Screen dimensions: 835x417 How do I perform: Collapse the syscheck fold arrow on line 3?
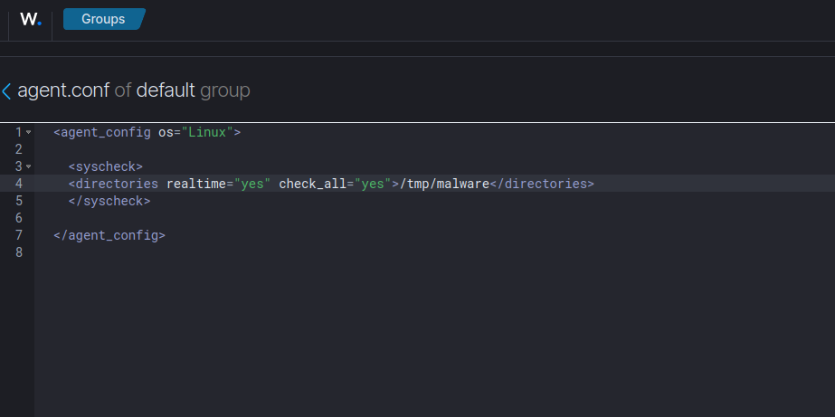[x=28, y=166]
